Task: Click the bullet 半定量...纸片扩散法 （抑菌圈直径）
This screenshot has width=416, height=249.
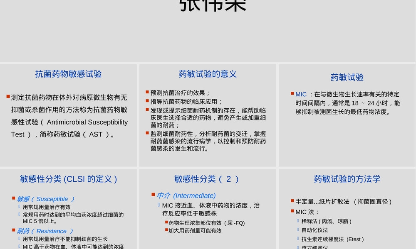Action: tap(344, 202)
